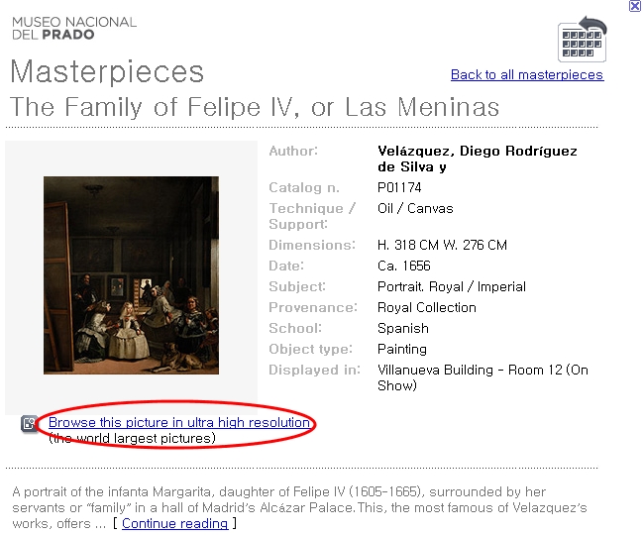Click the Oil / Canvas technique value

click(x=415, y=209)
